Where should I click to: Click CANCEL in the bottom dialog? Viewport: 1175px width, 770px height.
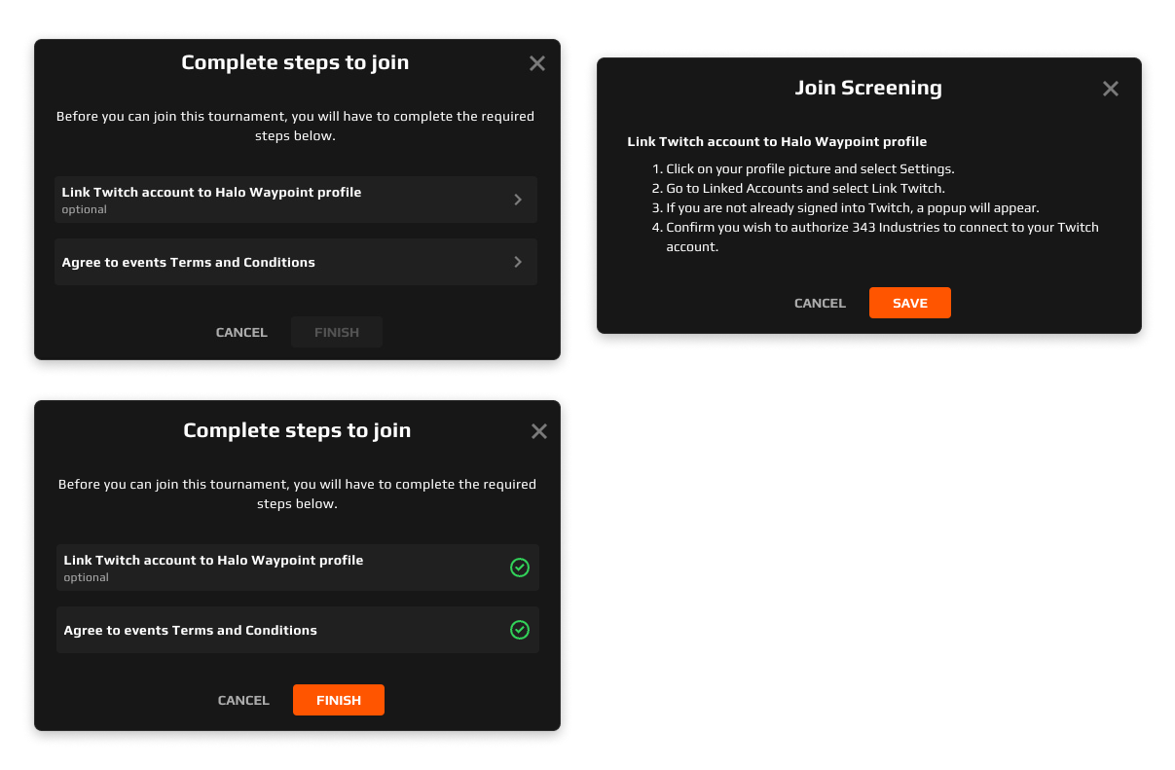(243, 700)
